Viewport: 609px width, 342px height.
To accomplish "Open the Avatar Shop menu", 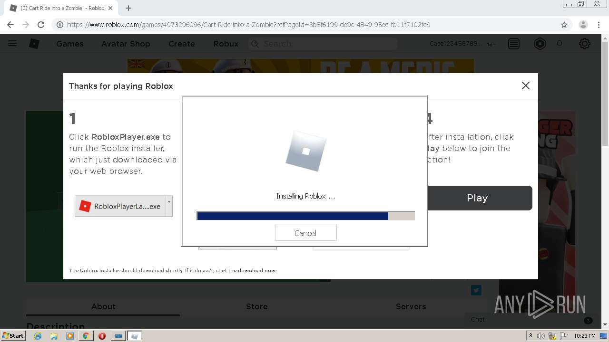I will point(126,44).
